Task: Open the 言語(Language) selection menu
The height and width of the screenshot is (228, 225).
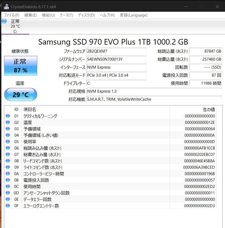Action: pyautogui.click(x=134, y=15)
